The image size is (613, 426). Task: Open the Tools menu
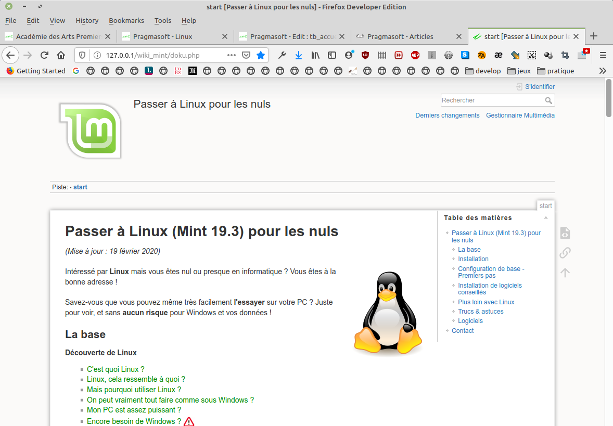click(163, 21)
